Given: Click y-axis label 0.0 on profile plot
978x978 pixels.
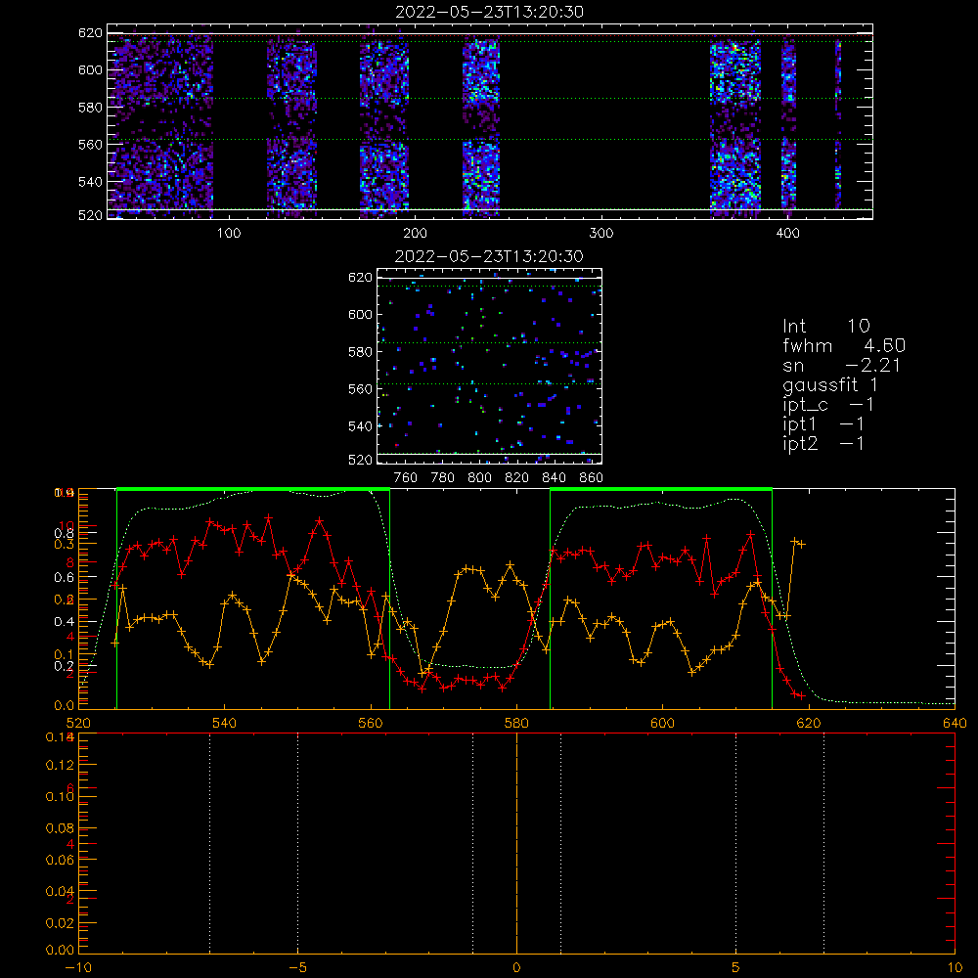Looking at the screenshot, I should coord(65,705).
